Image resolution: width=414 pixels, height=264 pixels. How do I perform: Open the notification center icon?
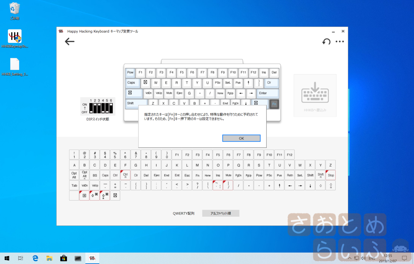click(404, 258)
